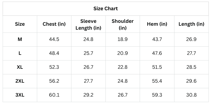
Task: Select length value 30.8 for 3XL
Action: pos(191,95)
